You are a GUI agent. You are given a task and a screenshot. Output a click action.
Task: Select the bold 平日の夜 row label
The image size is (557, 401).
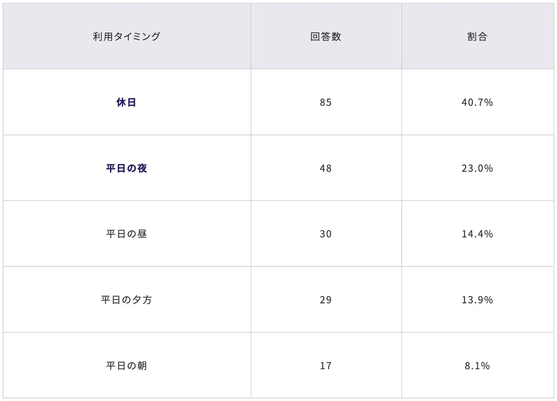point(126,168)
